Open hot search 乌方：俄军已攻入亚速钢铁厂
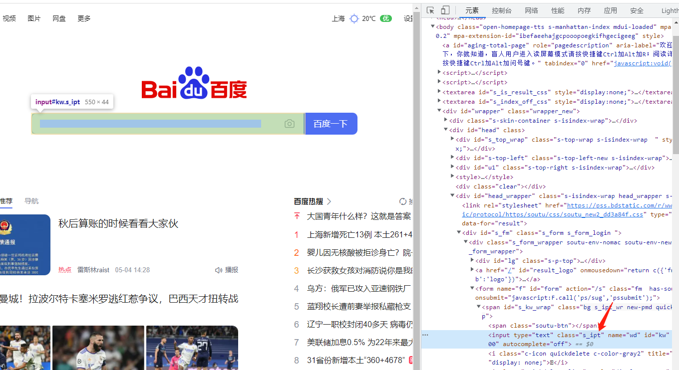 click(x=359, y=288)
